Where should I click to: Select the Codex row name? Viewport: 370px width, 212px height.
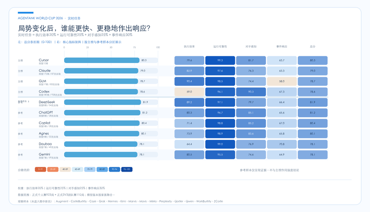[x=44, y=92]
